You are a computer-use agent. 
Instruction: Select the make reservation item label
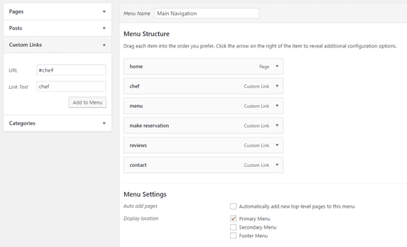point(149,126)
